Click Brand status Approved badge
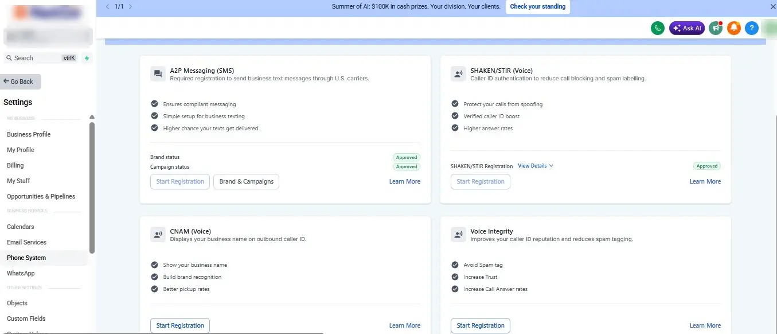This screenshot has width=777, height=334. click(407, 157)
